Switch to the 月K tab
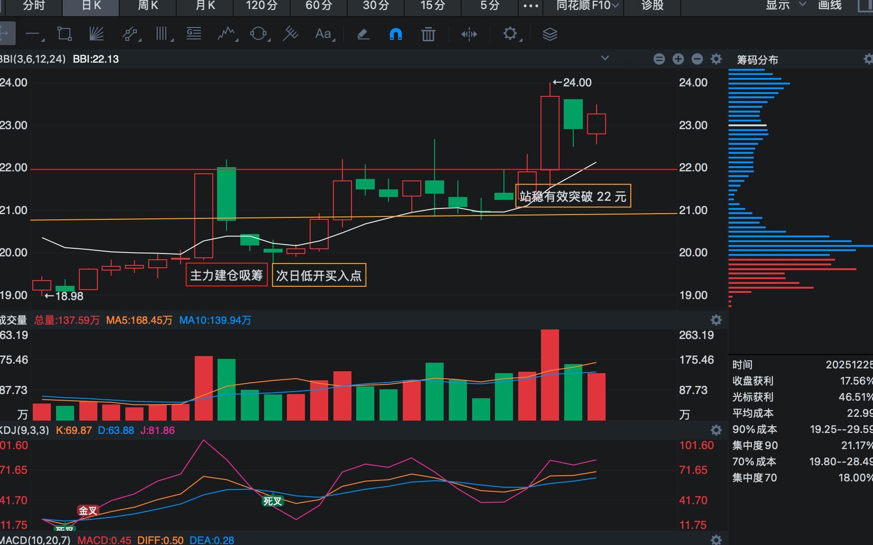This screenshot has height=545, width=873. click(x=205, y=6)
